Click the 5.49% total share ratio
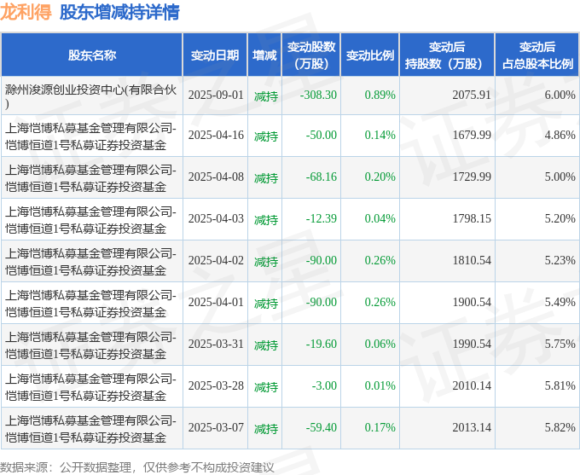580x475 pixels. [x=560, y=302]
